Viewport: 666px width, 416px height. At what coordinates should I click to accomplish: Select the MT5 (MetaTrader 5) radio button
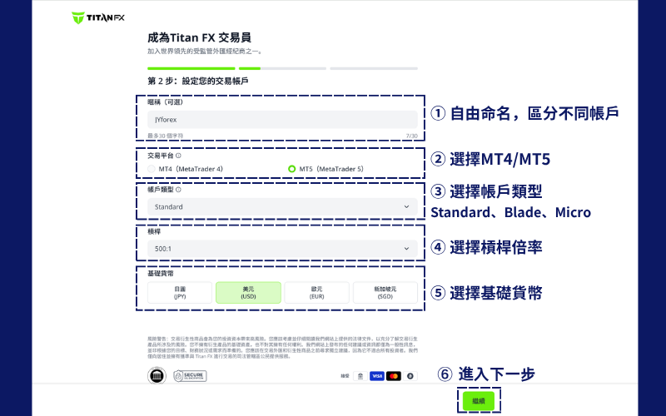[291, 169]
